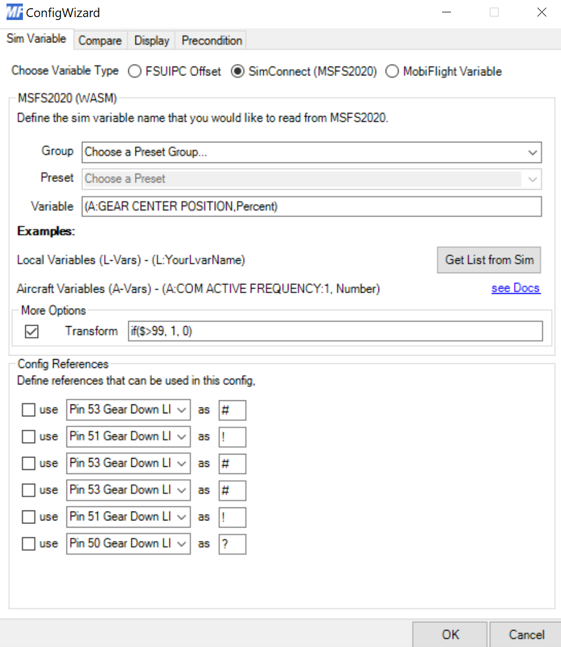Close the ConfigWizard window
Image resolution: width=561 pixels, height=647 pixels.
[x=542, y=12]
